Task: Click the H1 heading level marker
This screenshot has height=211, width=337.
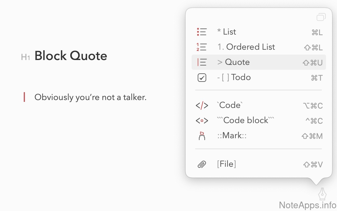Action: [x=26, y=57]
